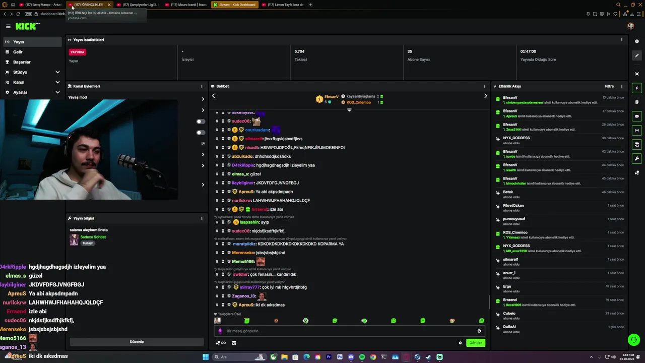The image size is (645, 363).
Task: Open the Kanal Eylemleri three-dot menu
Action: (202, 86)
